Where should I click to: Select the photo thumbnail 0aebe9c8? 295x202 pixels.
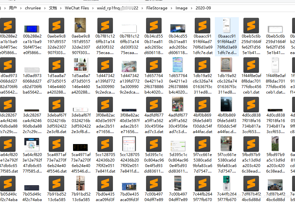point(80,25)
